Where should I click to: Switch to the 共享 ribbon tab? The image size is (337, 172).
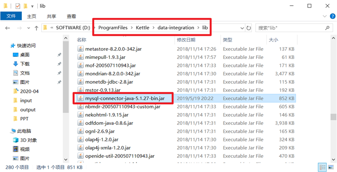[52, 16]
